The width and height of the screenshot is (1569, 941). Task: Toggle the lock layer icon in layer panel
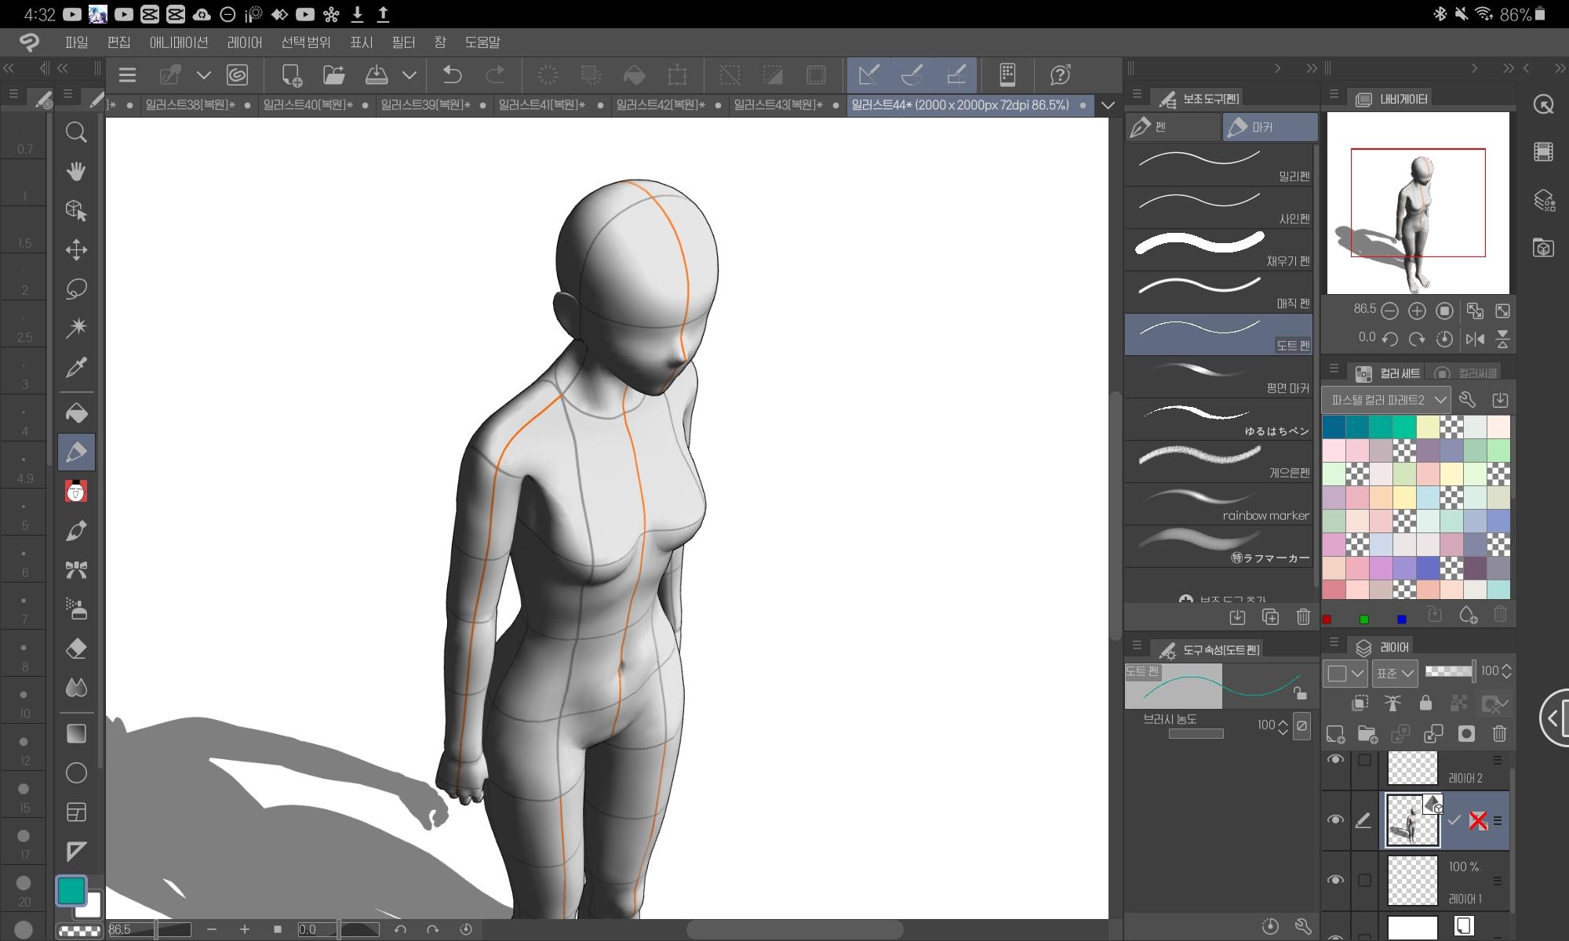click(x=1425, y=703)
